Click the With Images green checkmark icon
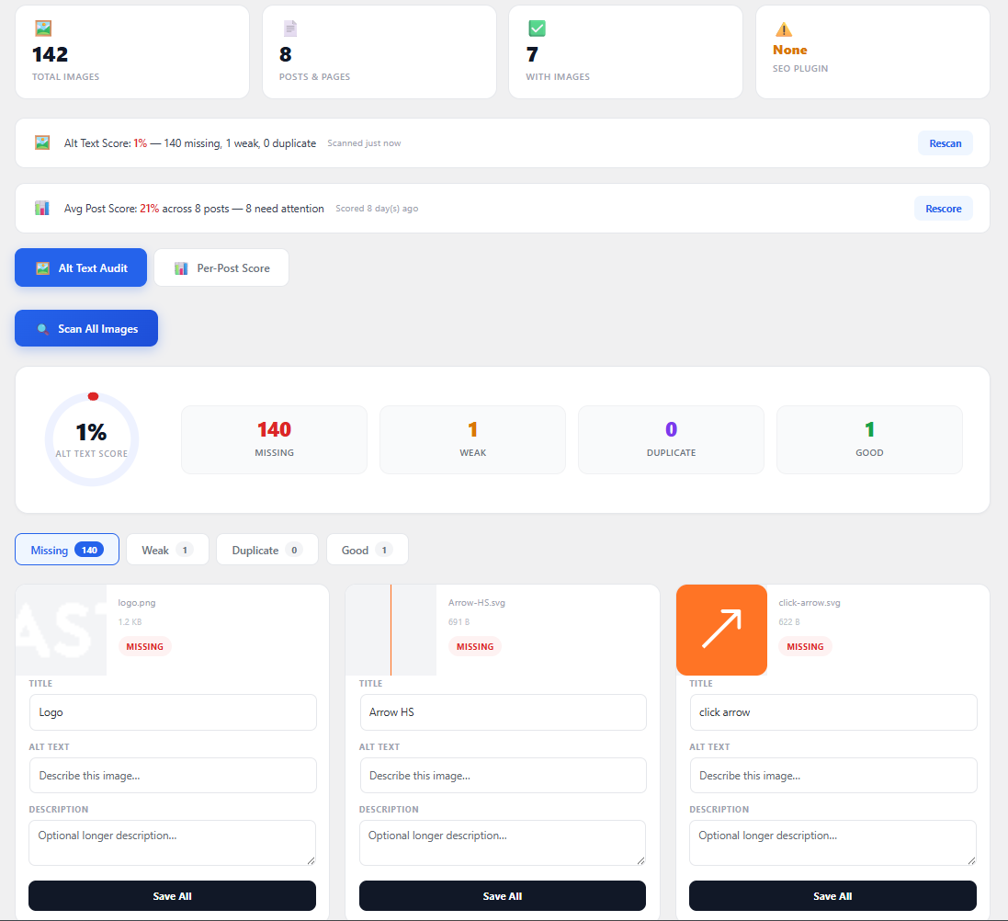This screenshot has height=921, width=1008. click(537, 28)
